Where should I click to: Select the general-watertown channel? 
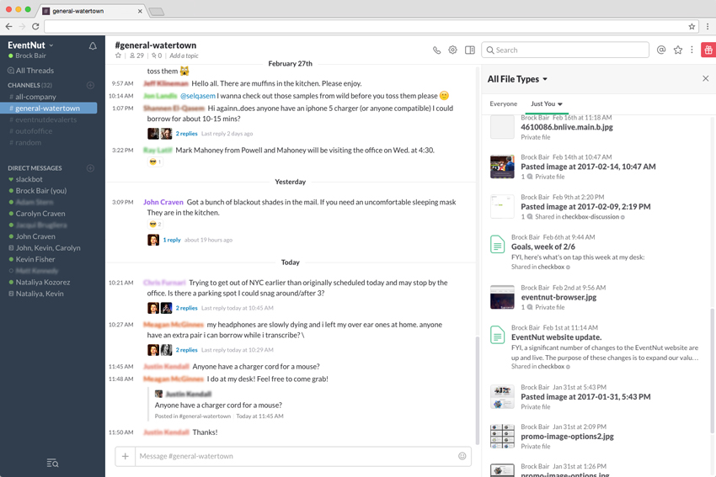pyautogui.click(x=49, y=108)
